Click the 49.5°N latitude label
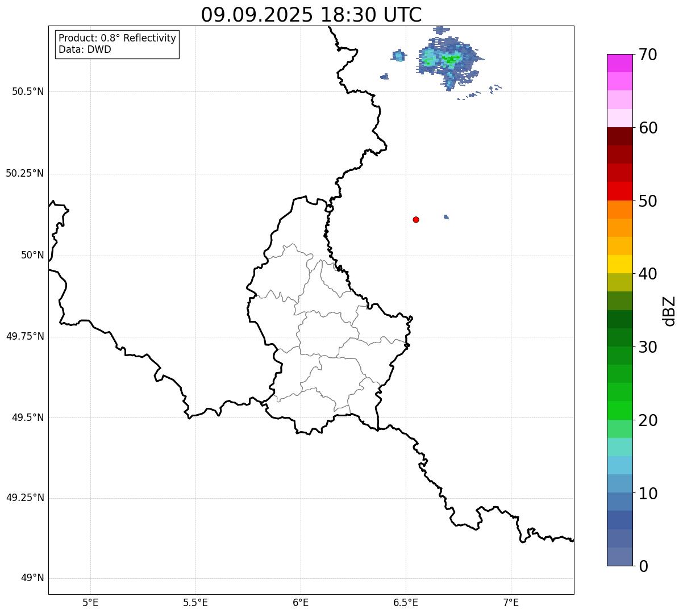This screenshot has height=614, width=683. point(28,417)
